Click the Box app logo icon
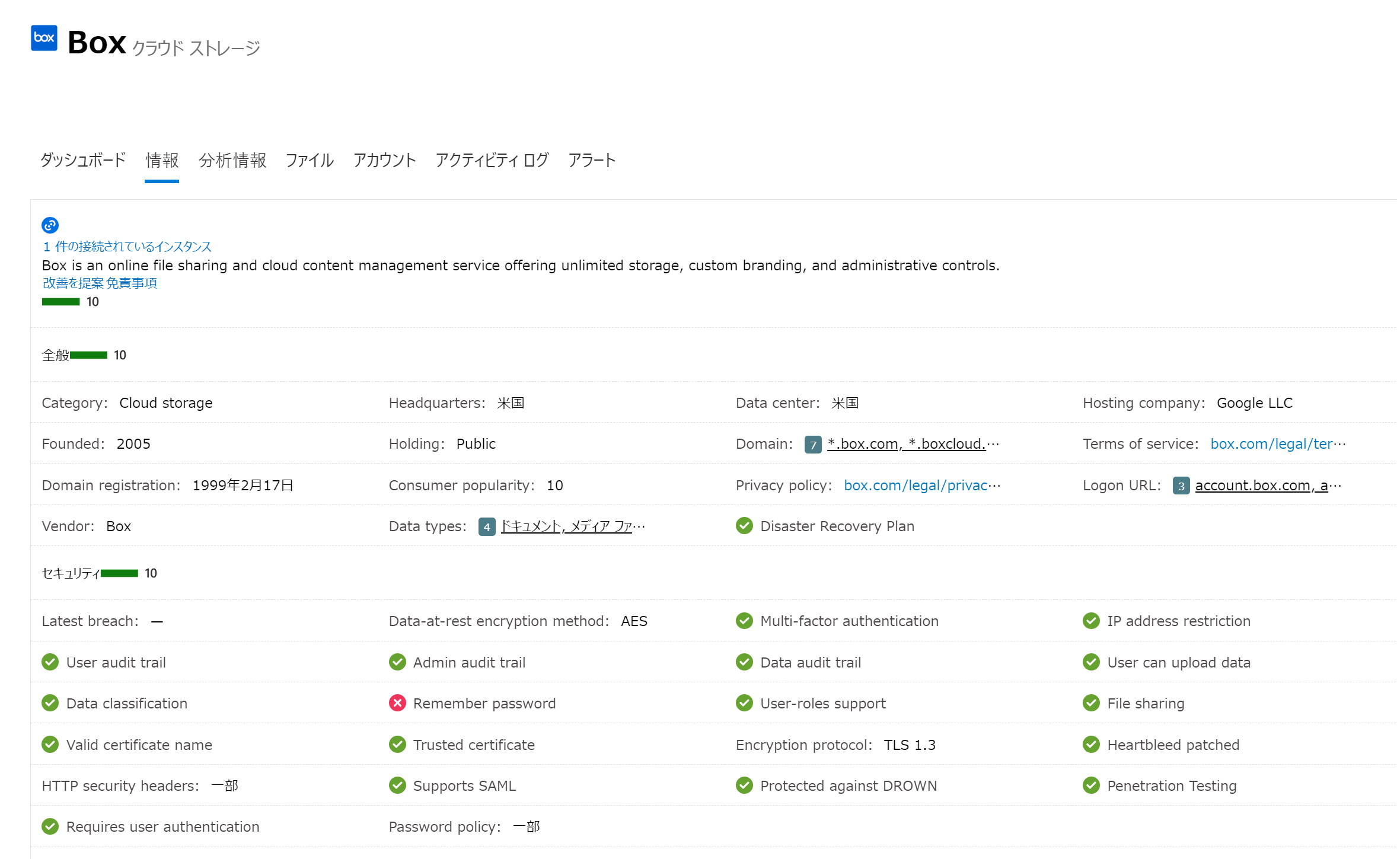This screenshot has width=1397, height=859. (43, 39)
